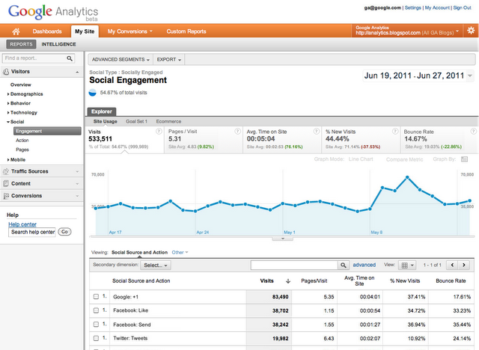Click the table search magnifier button
The image size is (479, 350).
[x=344, y=265]
